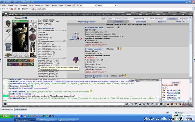Toggle the Модификаторы section checkbox
Image resolution: width=195 pixels, height=122 pixels.
39,41
